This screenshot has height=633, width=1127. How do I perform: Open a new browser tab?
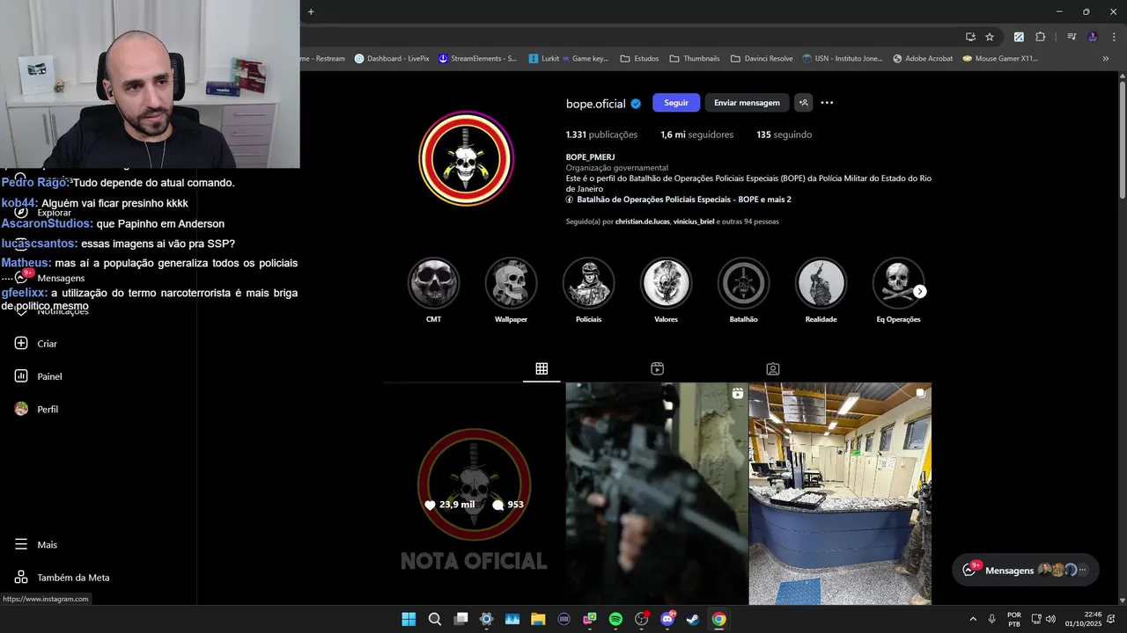311,11
